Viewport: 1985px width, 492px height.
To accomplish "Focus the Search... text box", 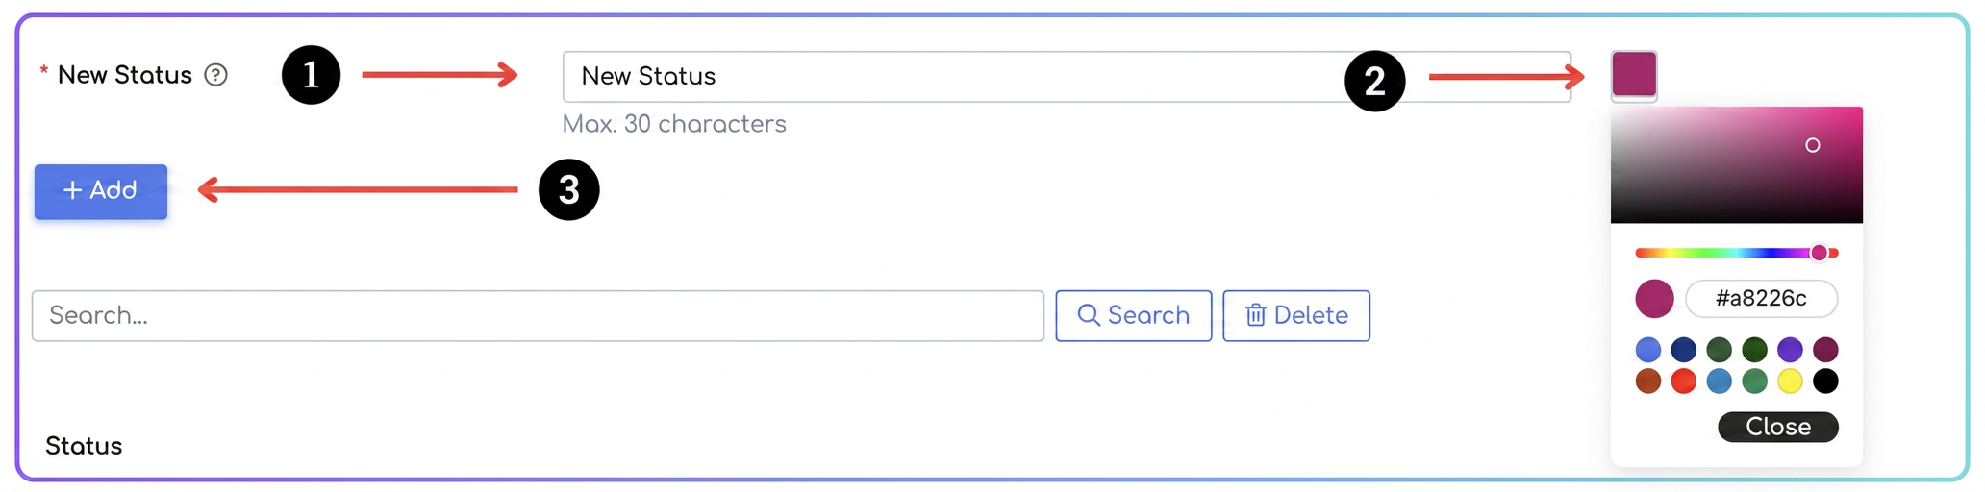I will pos(538,315).
